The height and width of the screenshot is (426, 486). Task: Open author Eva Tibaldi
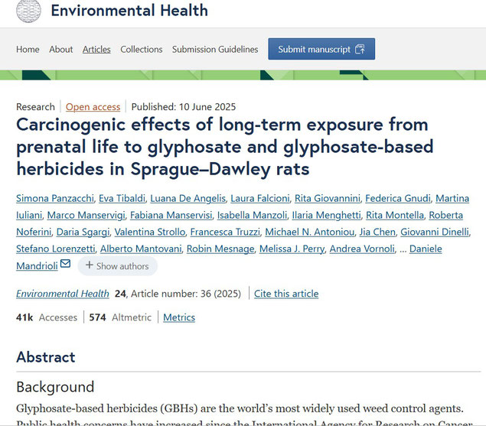(x=122, y=198)
